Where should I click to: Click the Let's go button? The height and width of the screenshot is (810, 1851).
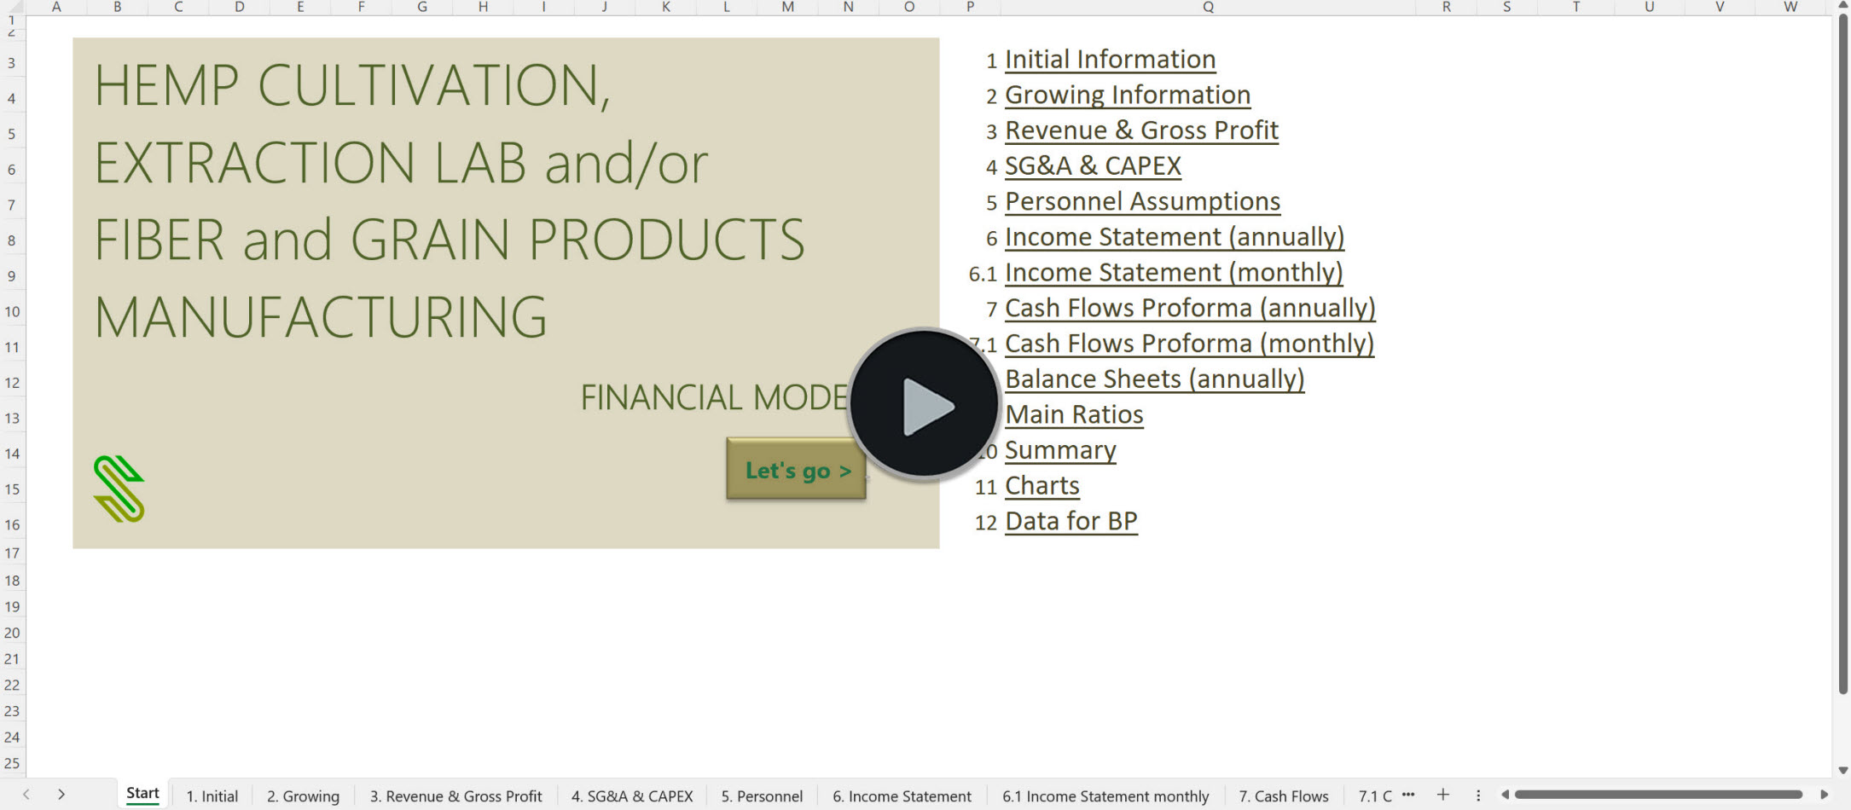[x=796, y=469]
